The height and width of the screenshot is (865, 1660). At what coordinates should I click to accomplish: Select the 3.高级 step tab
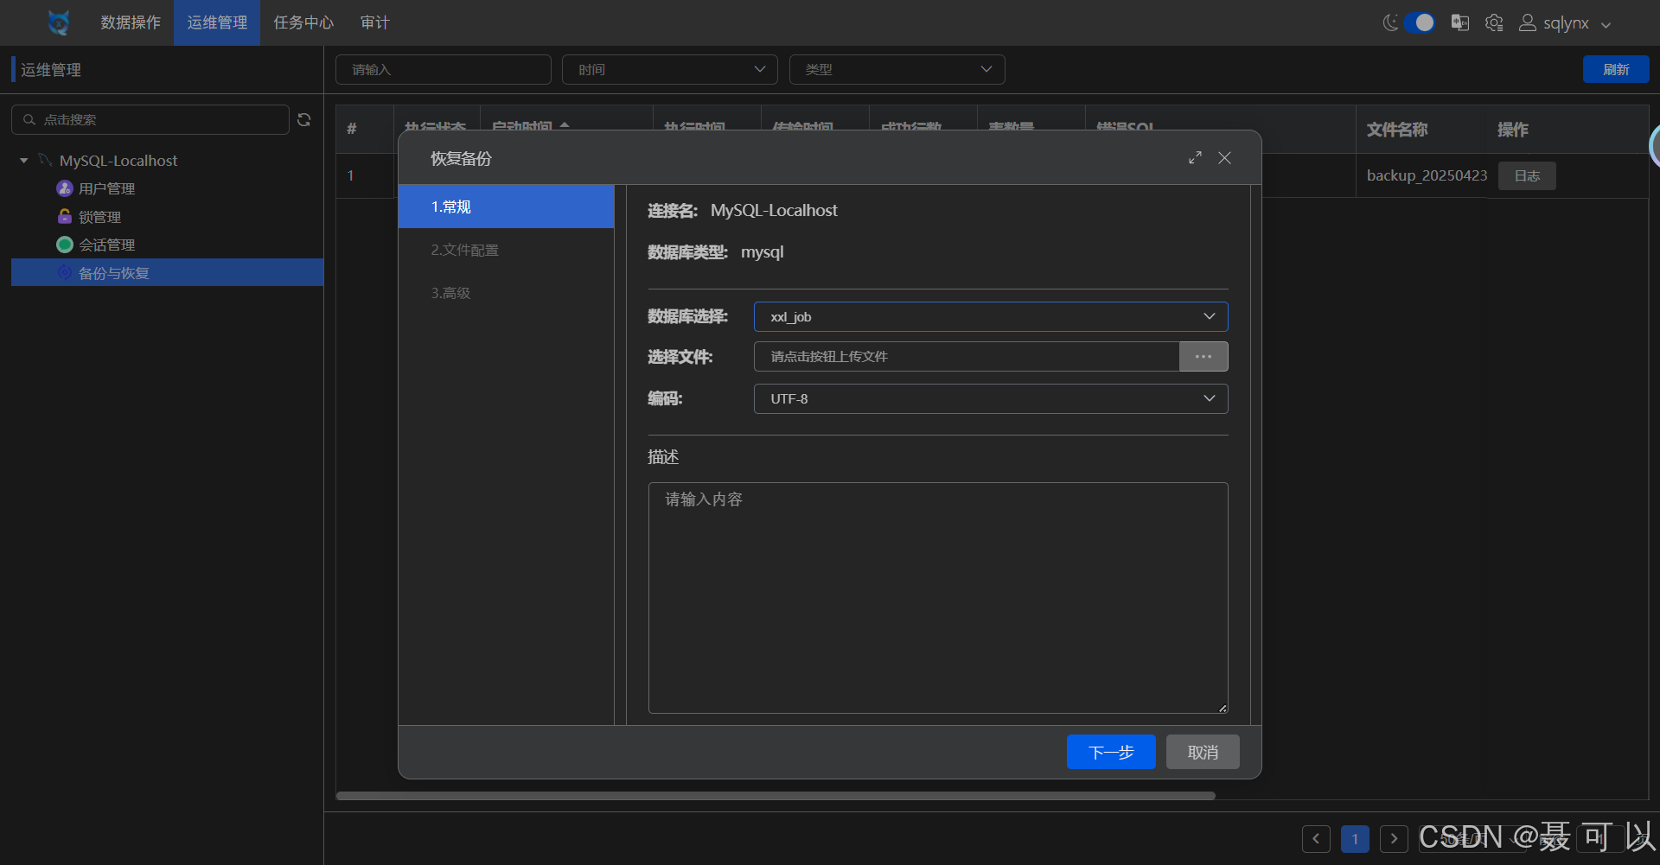click(x=506, y=293)
